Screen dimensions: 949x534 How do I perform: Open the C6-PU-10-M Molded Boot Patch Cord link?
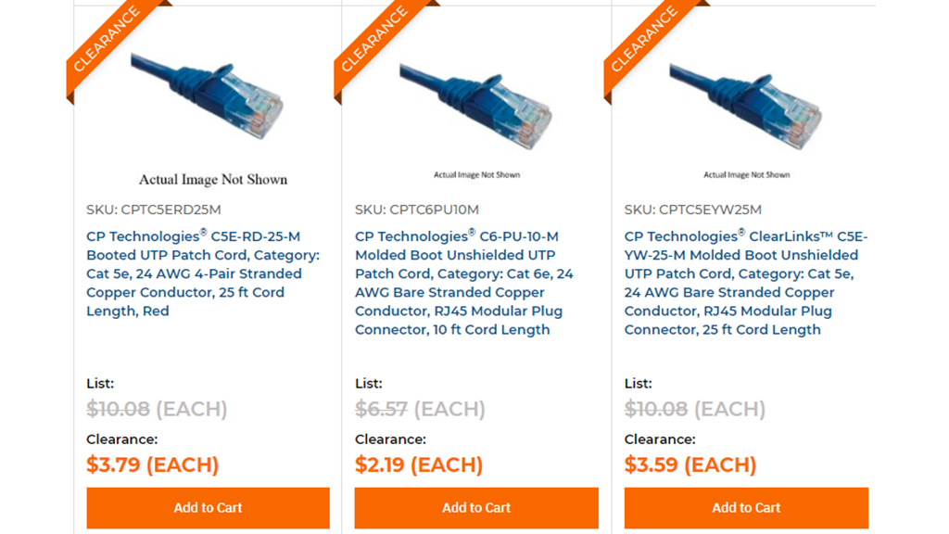pyautogui.click(x=463, y=283)
